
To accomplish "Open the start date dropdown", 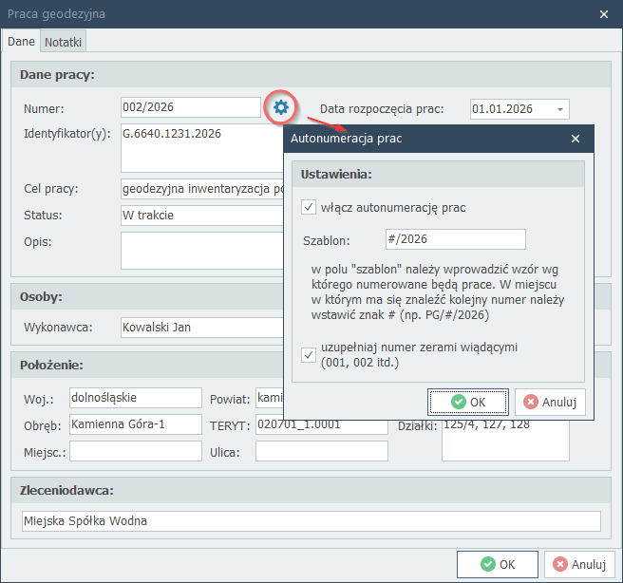I will click(560, 109).
